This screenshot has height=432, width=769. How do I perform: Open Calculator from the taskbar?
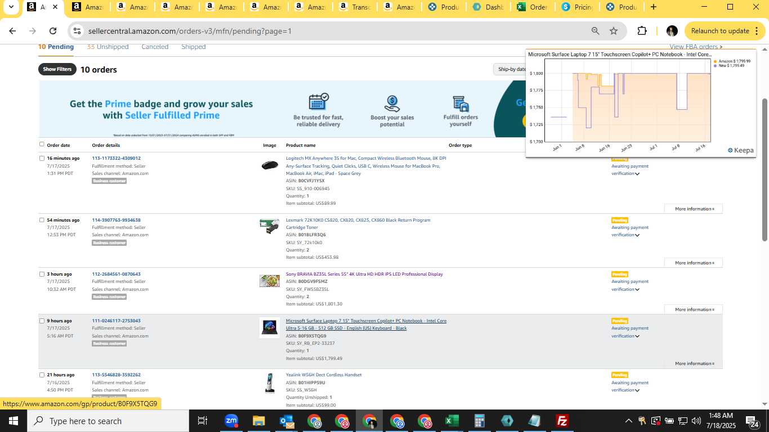479,421
